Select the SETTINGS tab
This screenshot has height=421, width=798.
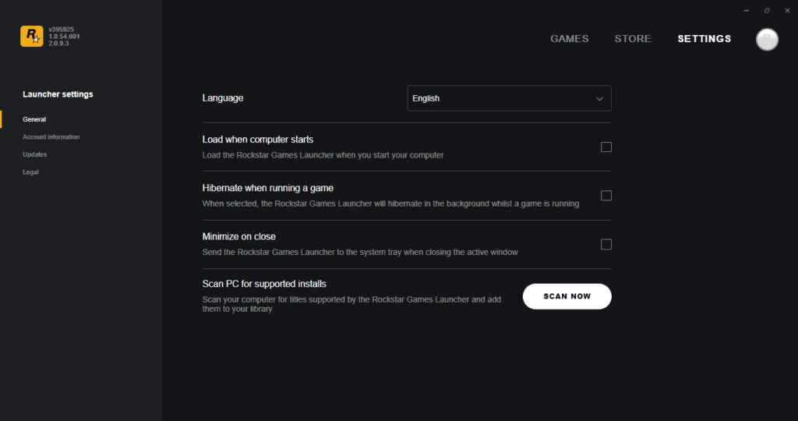704,39
